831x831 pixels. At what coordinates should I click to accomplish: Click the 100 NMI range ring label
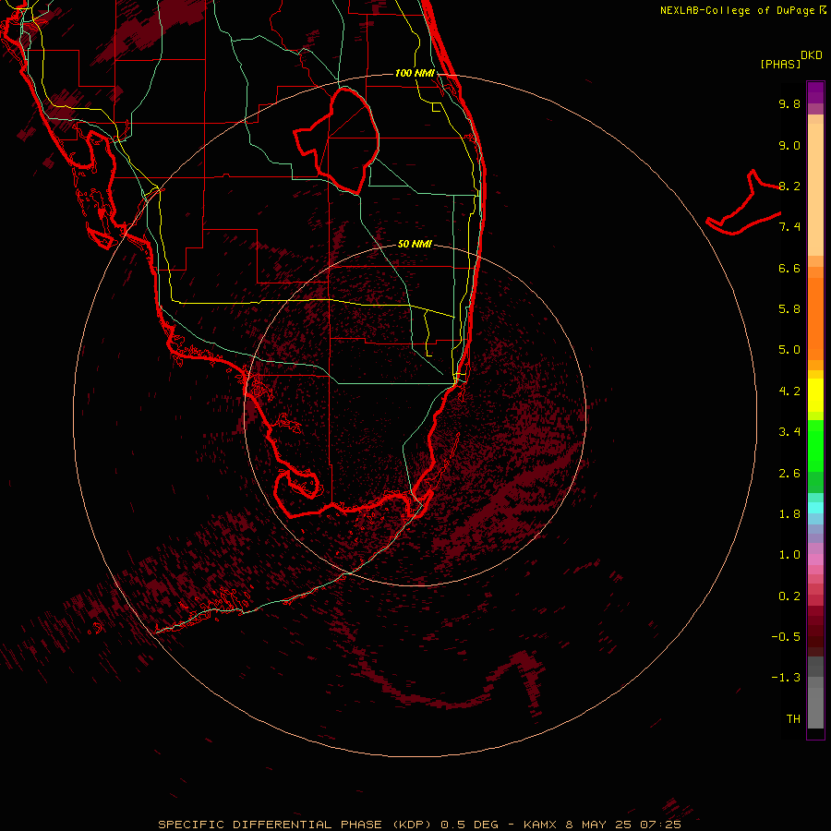coord(415,73)
